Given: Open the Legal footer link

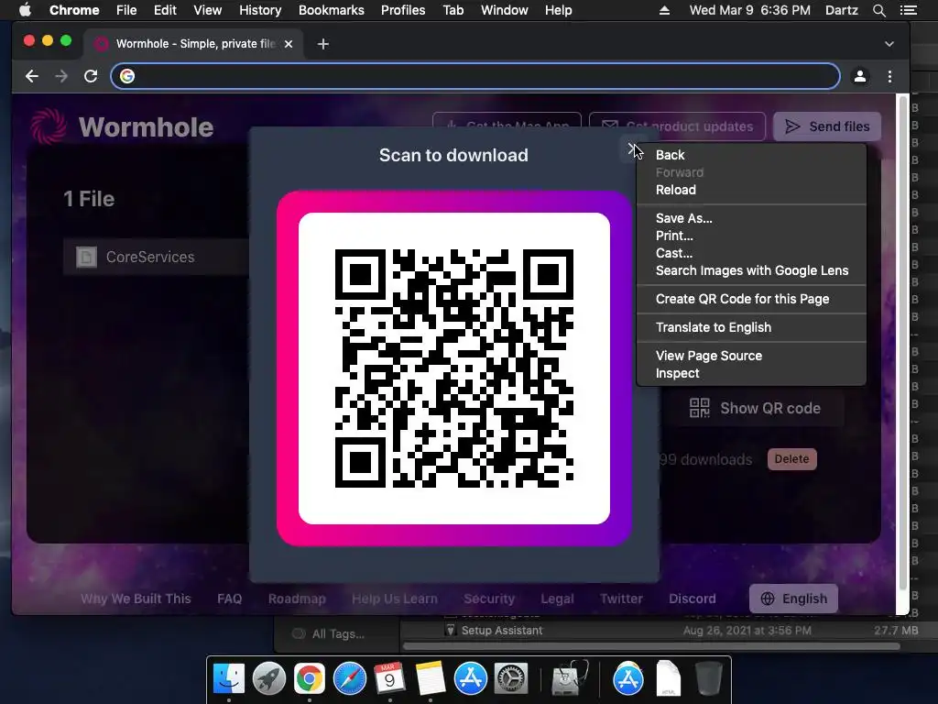Looking at the screenshot, I should point(557,599).
